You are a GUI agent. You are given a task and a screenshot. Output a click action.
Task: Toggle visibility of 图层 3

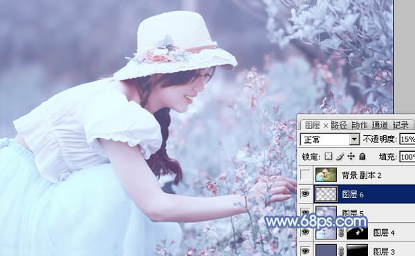tap(305, 250)
